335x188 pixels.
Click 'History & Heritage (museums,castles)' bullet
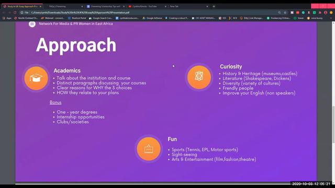point(260,74)
